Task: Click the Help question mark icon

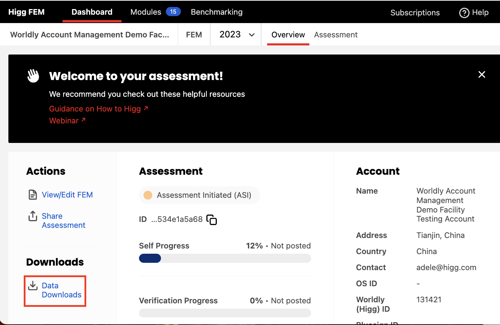Action: pos(464,13)
